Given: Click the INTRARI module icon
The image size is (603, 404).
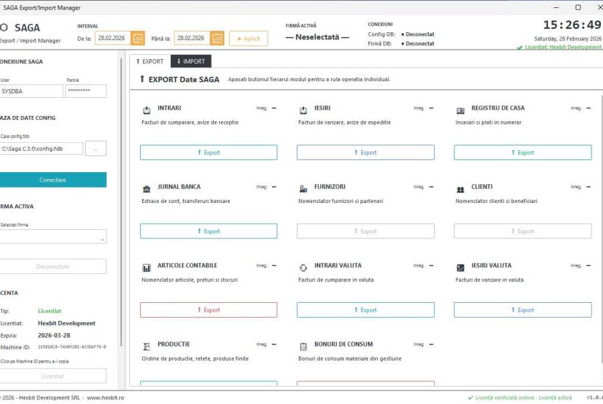Looking at the screenshot, I should (147, 109).
